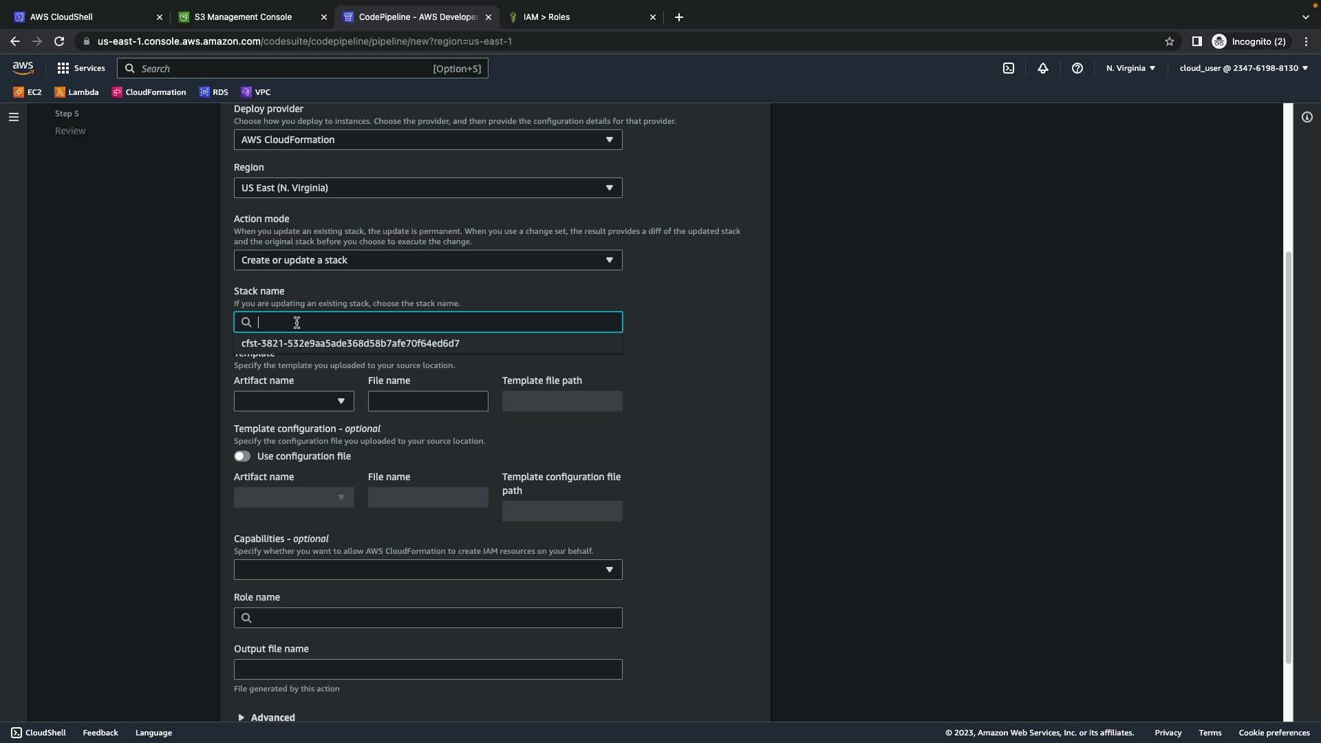
Task: Switch to the IAM Roles tab
Action: [x=546, y=17]
